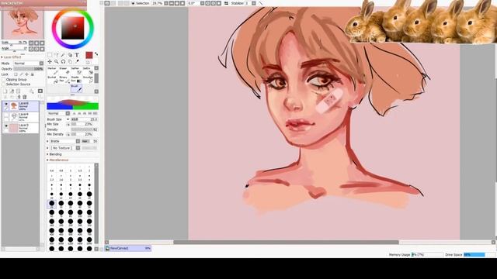Swap foreground and background colors
This screenshot has height=279, width=497.
[x=96, y=54]
